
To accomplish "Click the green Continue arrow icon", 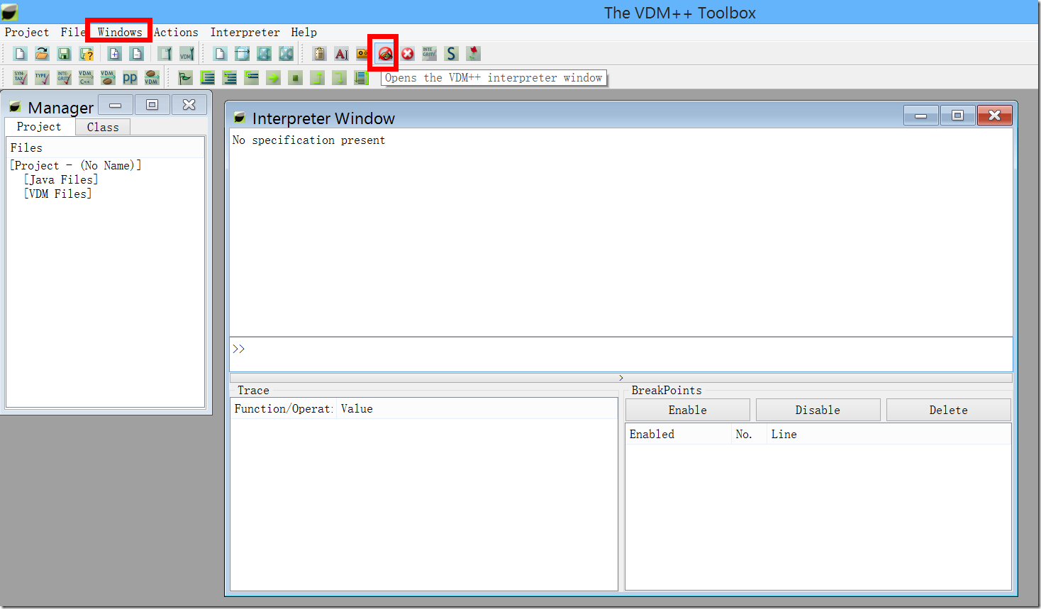I will 273,77.
